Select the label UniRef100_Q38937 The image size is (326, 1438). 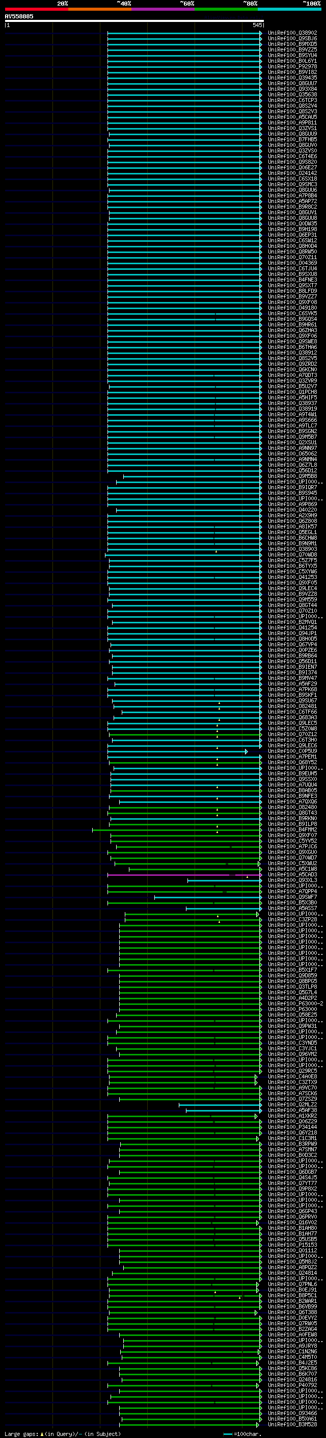click(292, 403)
